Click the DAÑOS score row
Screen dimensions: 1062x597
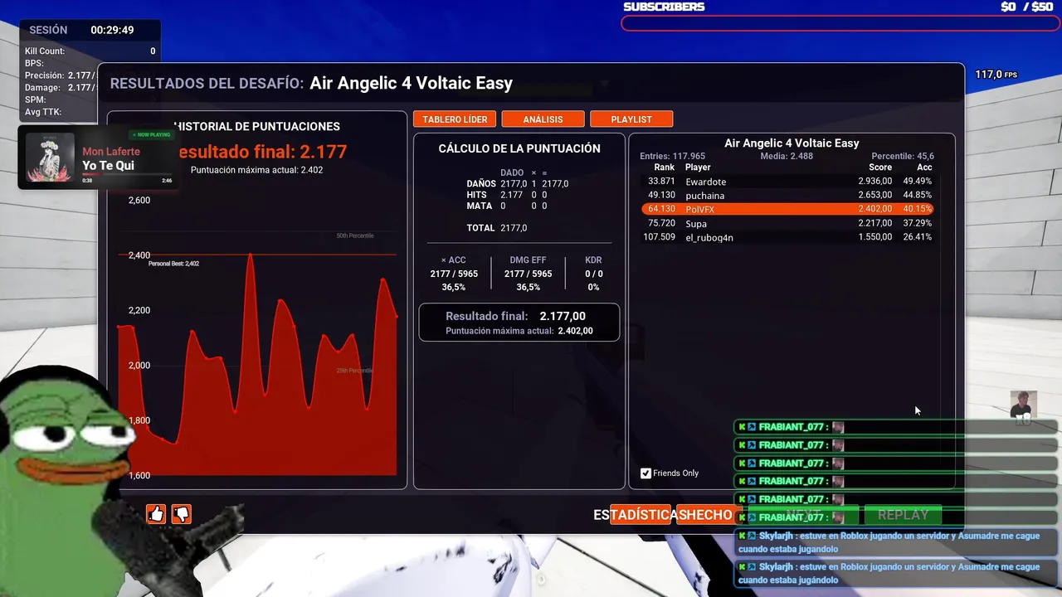(518, 184)
